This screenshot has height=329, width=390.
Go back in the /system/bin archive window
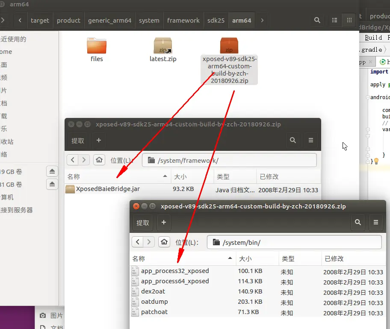(138, 242)
